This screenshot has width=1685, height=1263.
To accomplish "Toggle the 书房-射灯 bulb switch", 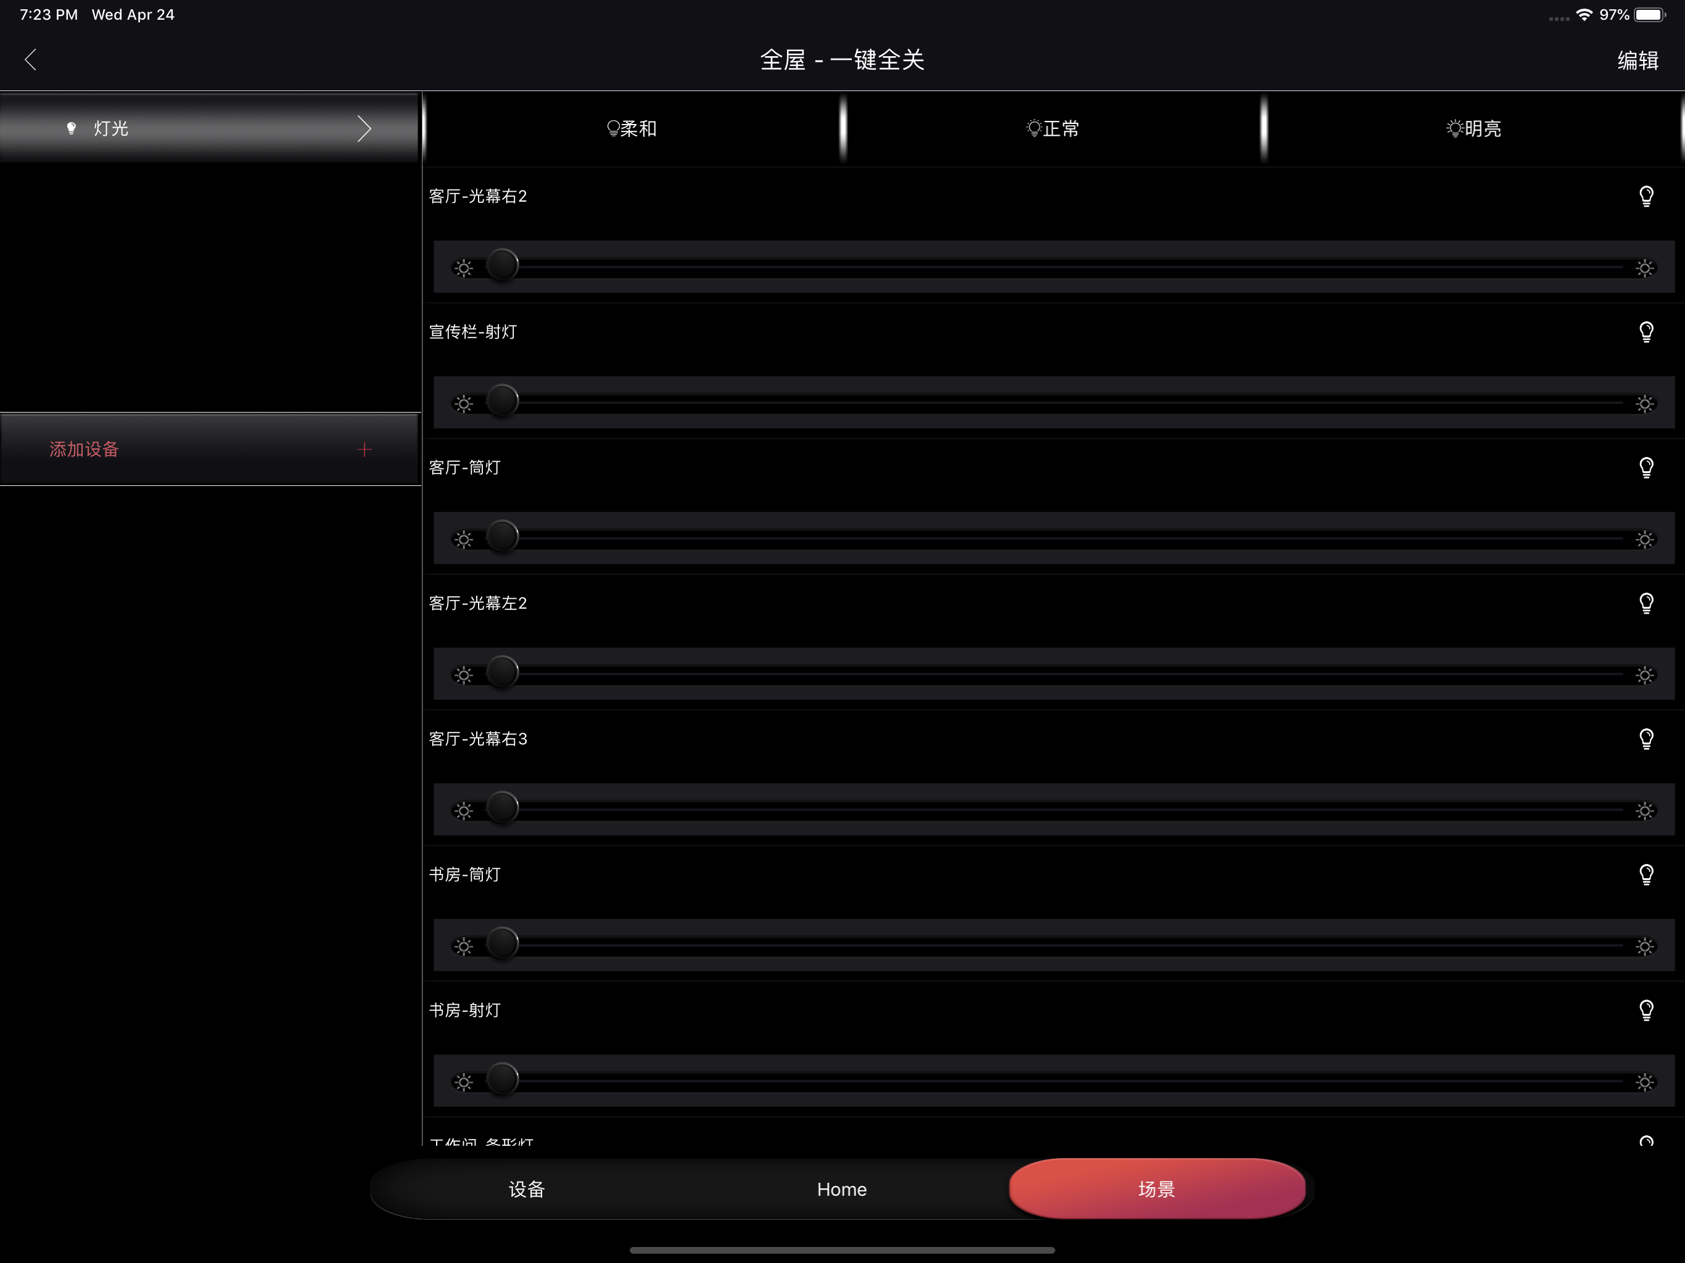I will click(1646, 1010).
